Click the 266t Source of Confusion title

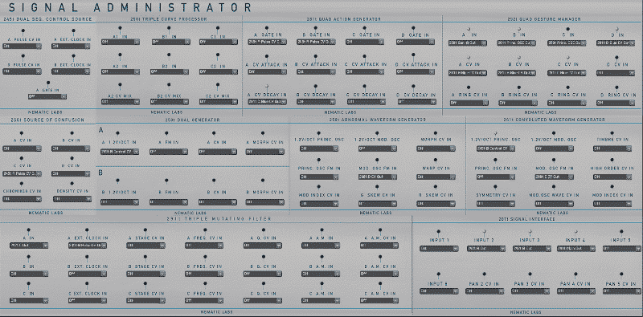coord(47,120)
